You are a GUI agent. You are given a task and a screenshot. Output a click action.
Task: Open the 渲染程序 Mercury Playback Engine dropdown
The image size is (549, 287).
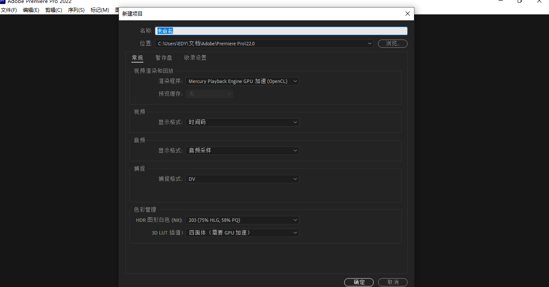[242, 81]
